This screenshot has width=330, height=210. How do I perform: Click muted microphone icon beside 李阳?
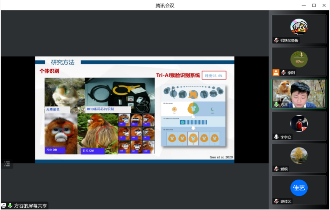point(284,73)
